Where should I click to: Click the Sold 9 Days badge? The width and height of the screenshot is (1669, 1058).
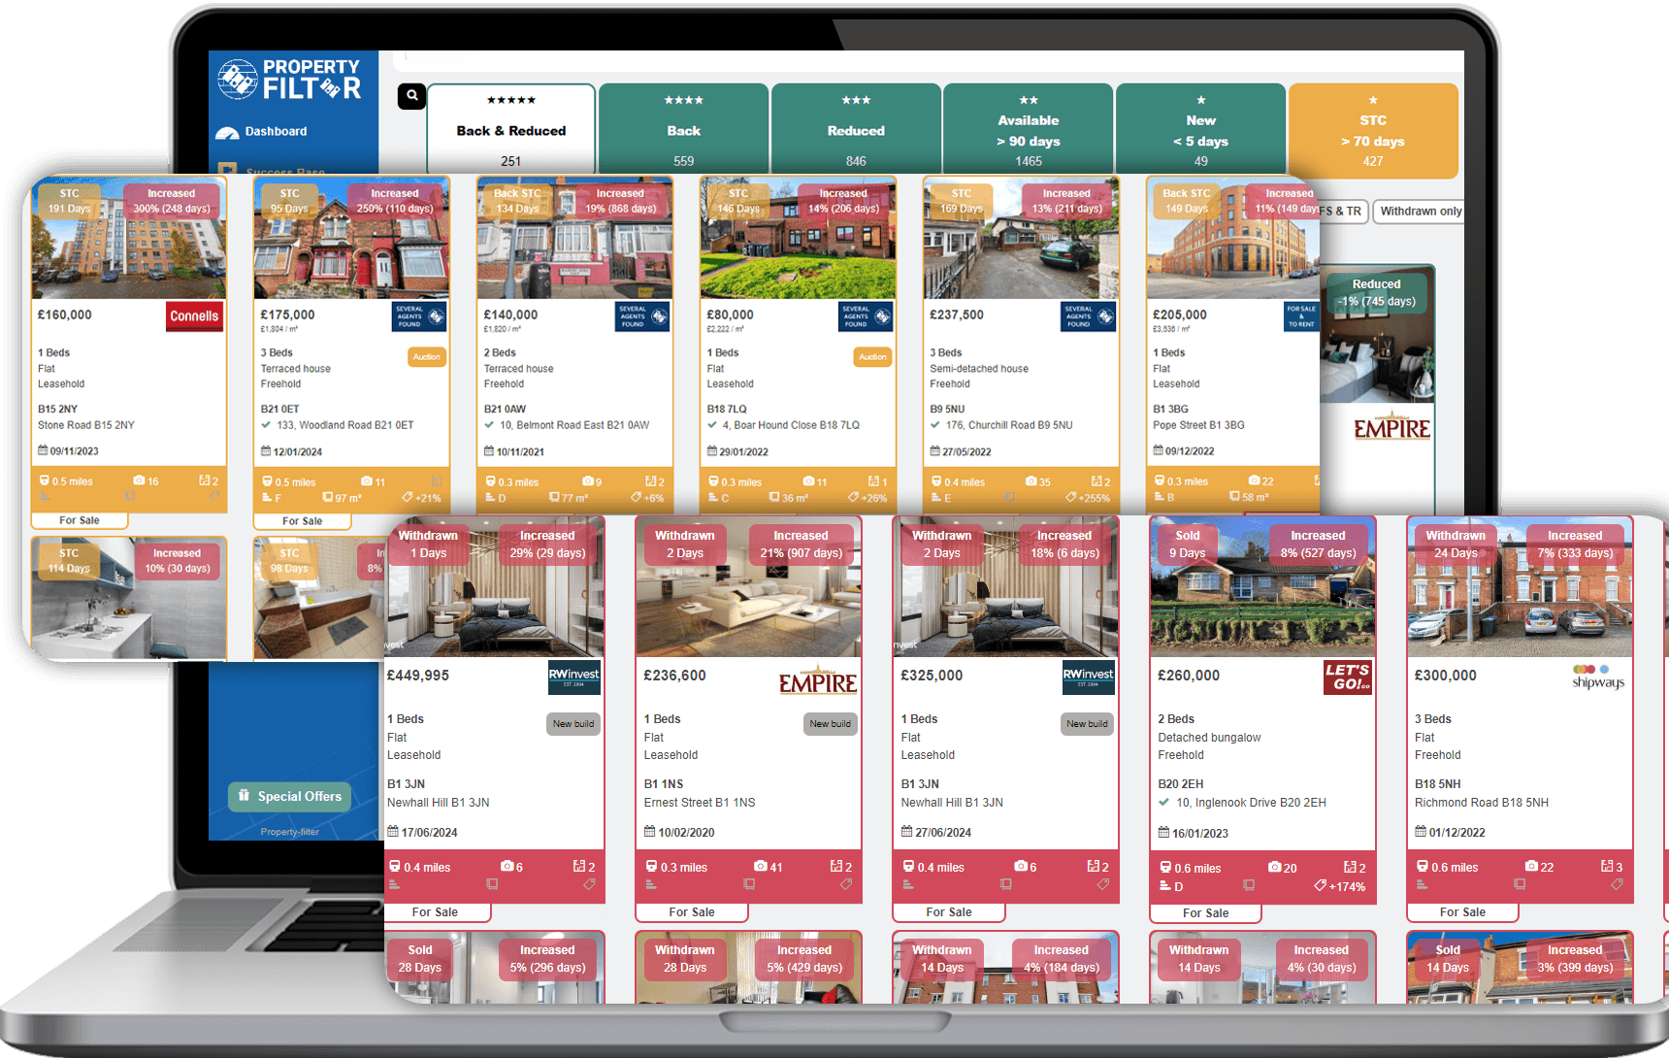1188,545
